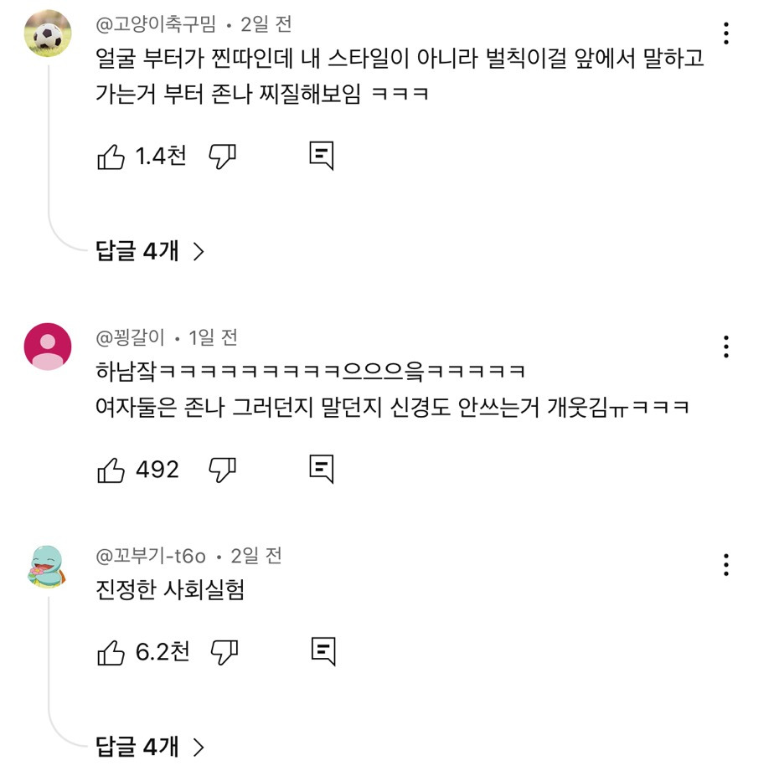Like the comment by @고양이축구밈

click(x=111, y=157)
